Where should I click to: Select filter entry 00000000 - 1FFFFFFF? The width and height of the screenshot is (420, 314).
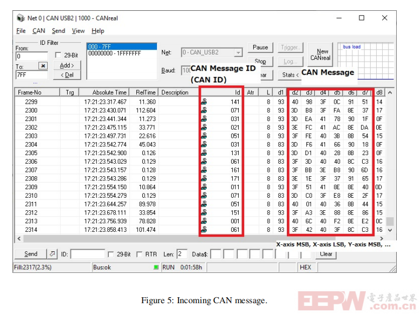(x=122, y=53)
